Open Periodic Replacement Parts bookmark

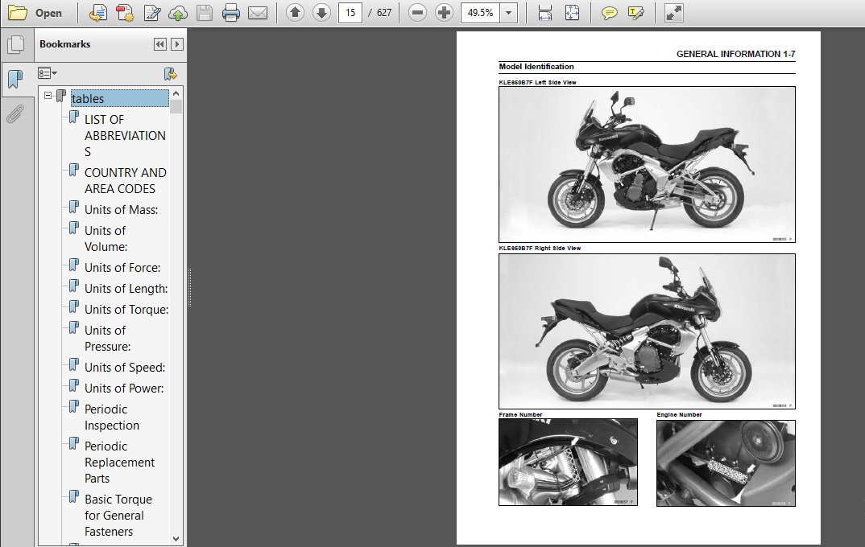(119, 463)
